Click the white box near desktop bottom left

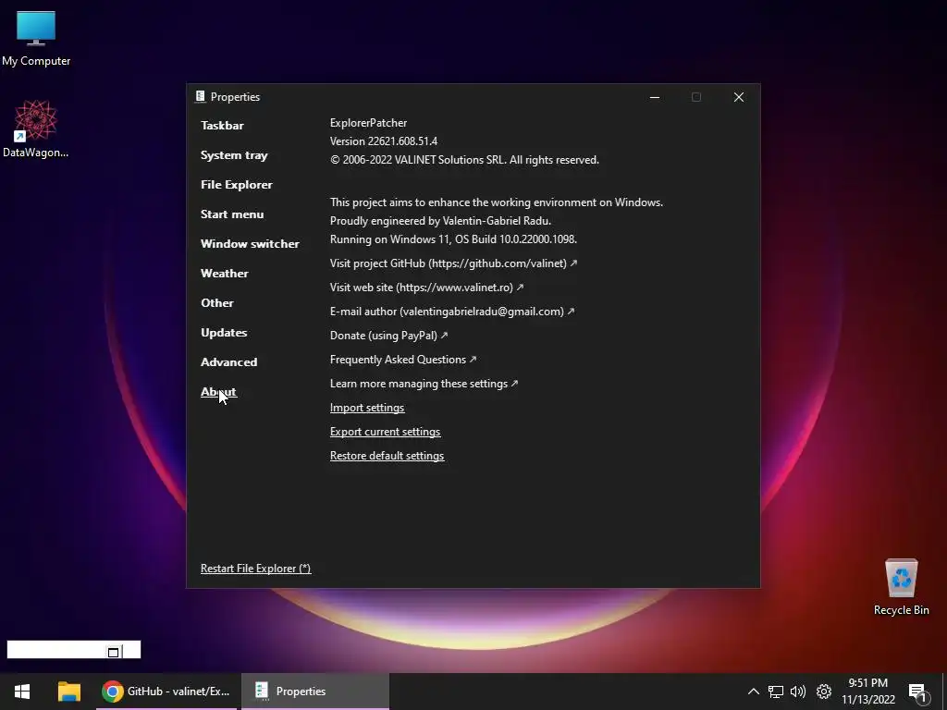(74, 650)
